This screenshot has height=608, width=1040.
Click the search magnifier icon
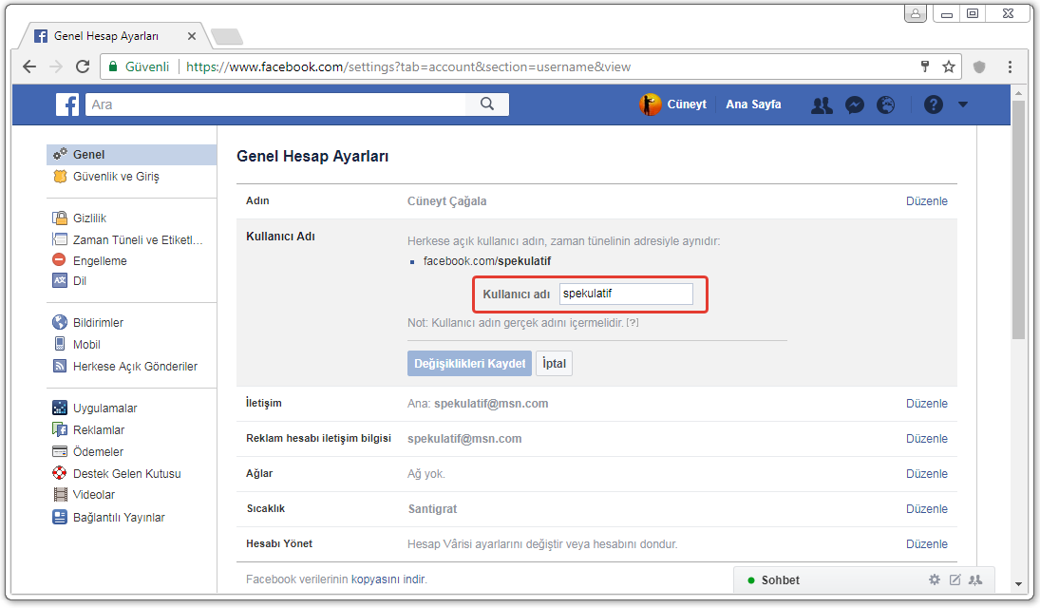tap(487, 104)
